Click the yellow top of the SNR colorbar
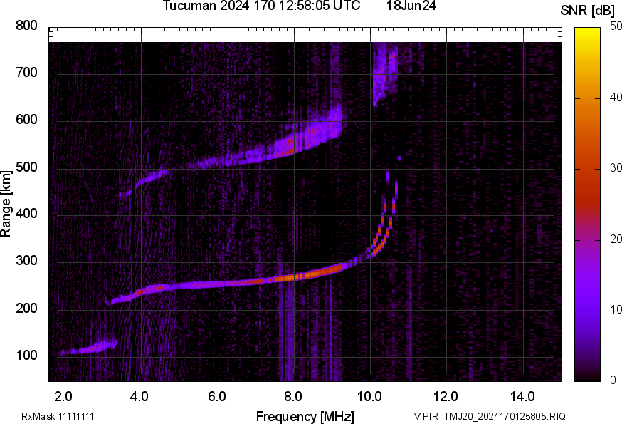Viewport: 622px width, 424px height. tap(588, 32)
